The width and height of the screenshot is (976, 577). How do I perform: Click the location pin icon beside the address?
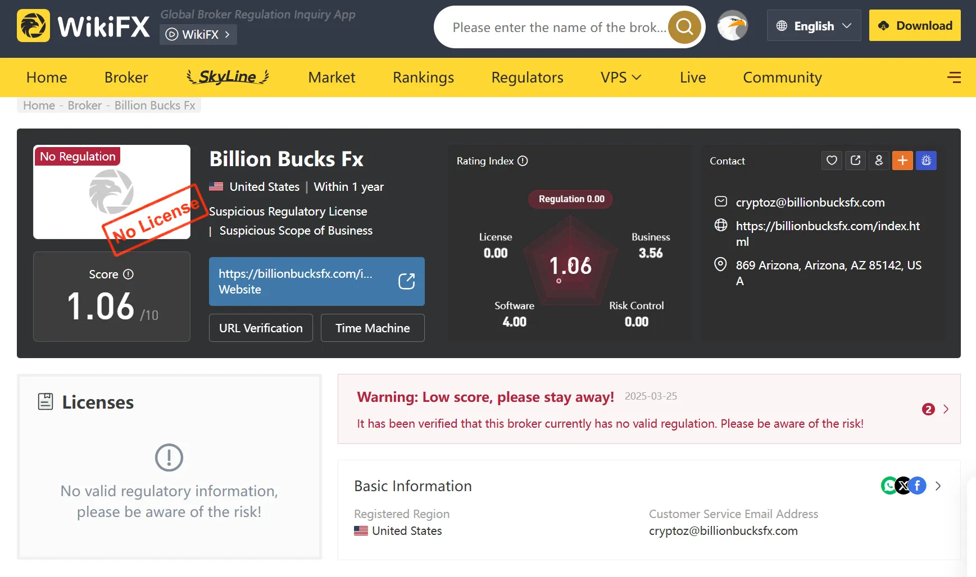tap(720, 264)
